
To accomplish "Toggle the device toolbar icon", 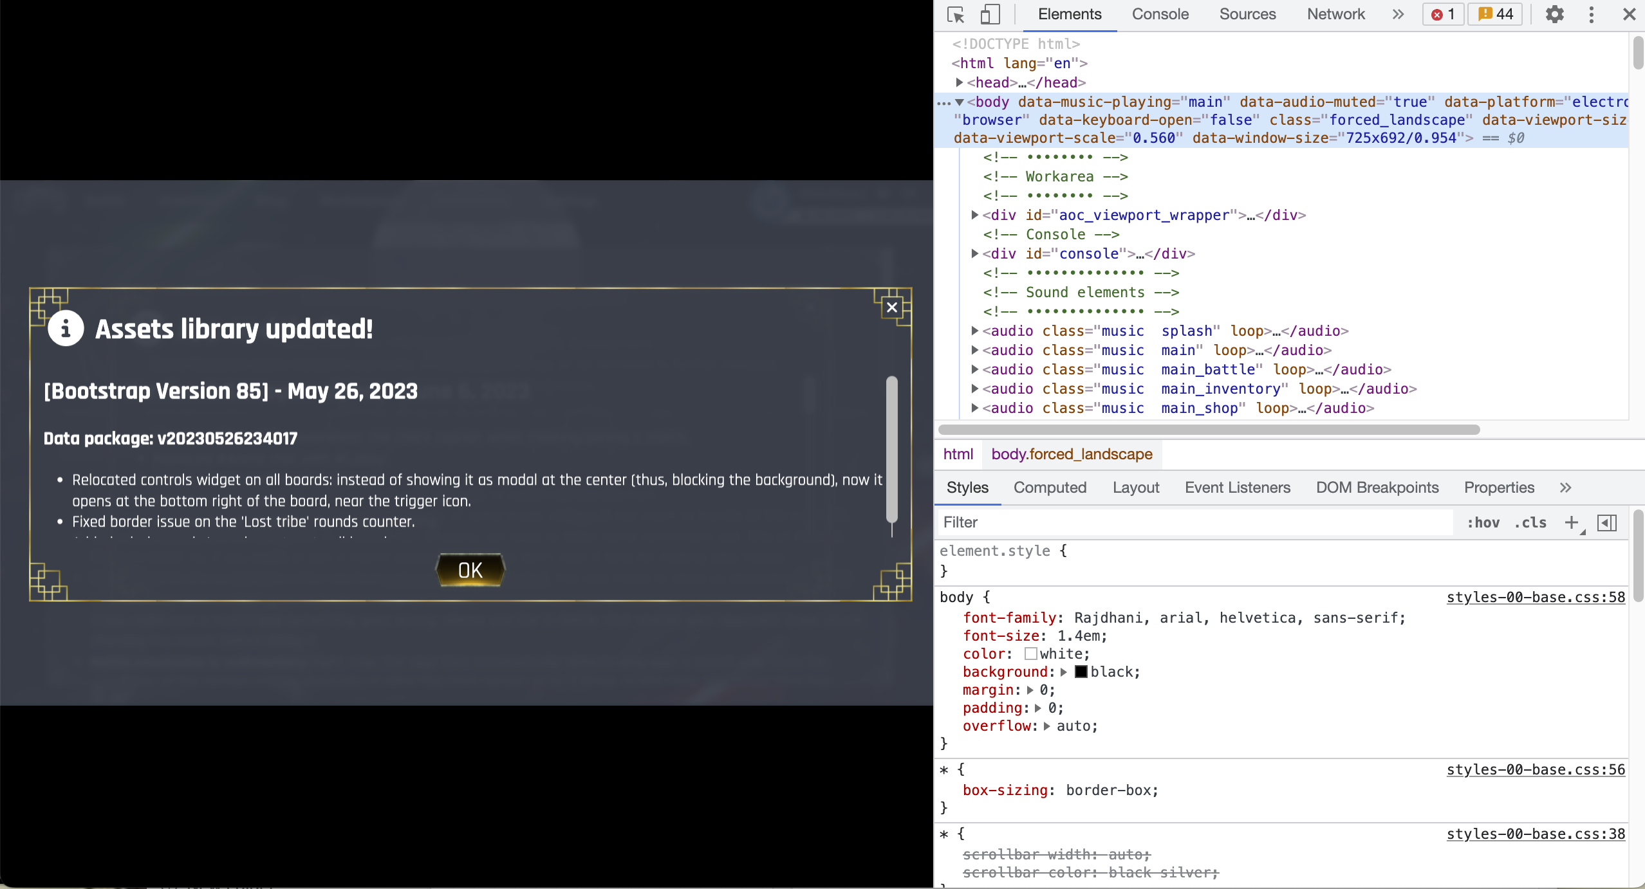I will [x=990, y=14].
